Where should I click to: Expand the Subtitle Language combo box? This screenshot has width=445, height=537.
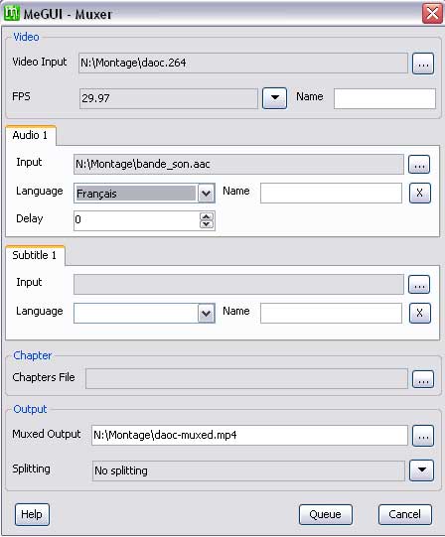click(x=206, y=313)
